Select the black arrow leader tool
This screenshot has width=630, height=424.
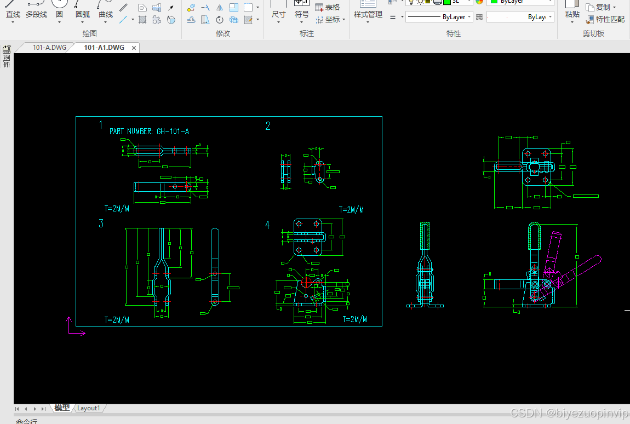click(171, 8)
